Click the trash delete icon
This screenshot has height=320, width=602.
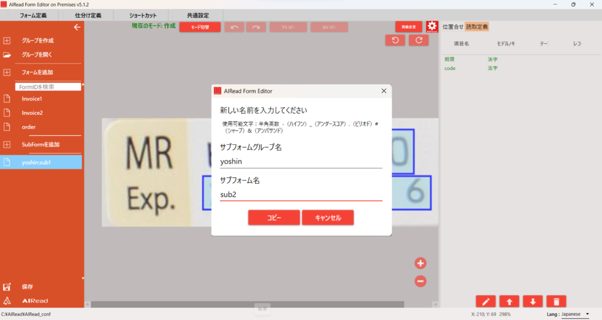click(x=556, y=301)
